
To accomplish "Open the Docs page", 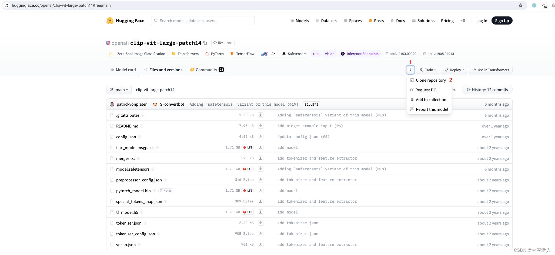I will click(x=398, y=21).
